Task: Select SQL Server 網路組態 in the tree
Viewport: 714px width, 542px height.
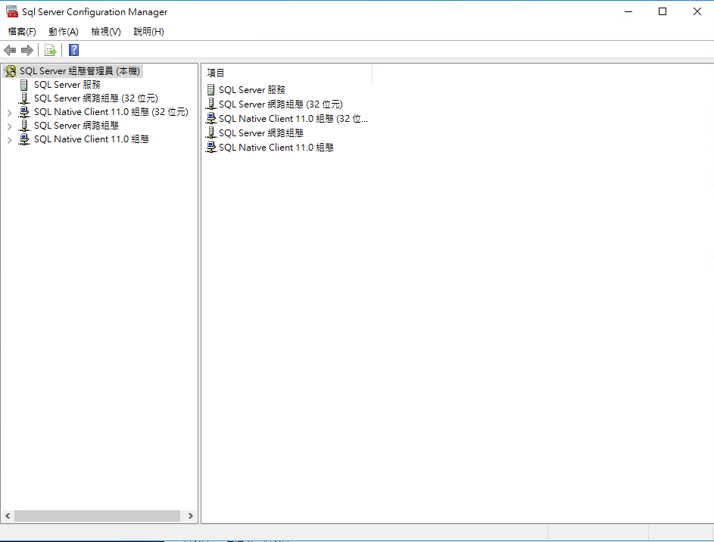Action: [76, 126]
